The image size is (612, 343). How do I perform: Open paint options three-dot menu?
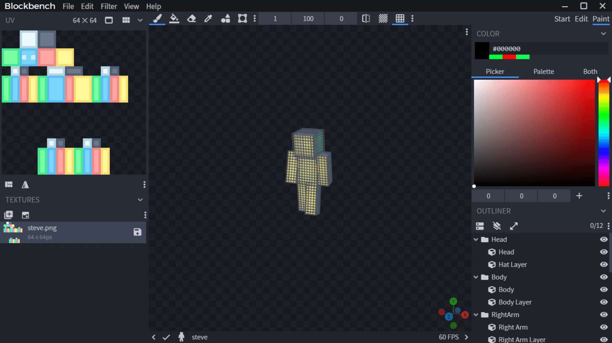(412, 19)
